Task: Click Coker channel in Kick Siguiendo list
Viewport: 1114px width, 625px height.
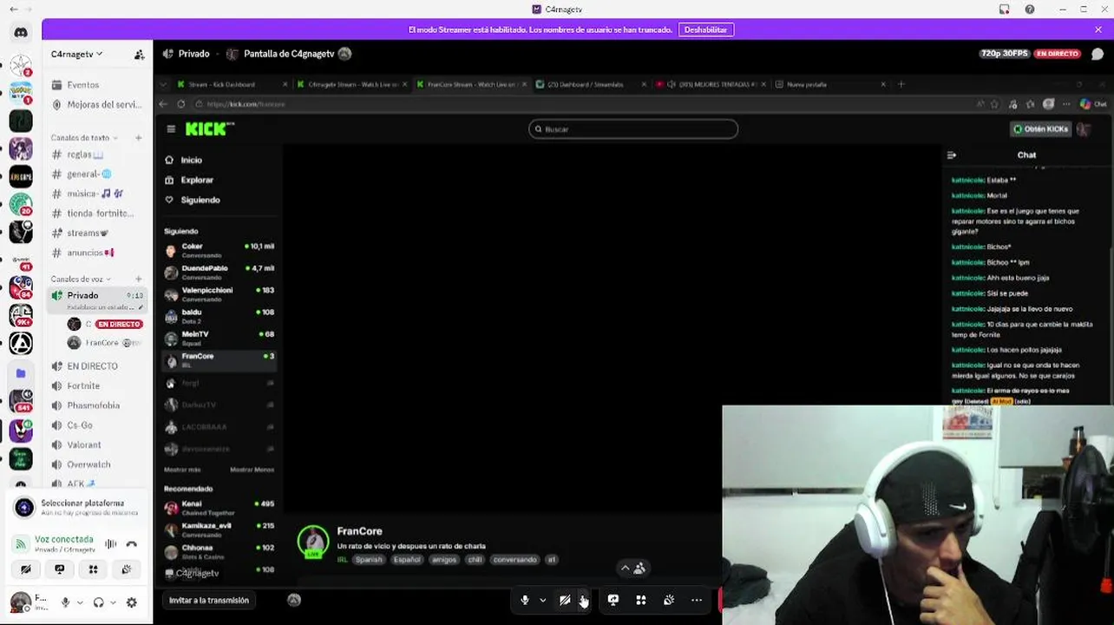Action: click(220, 251)
